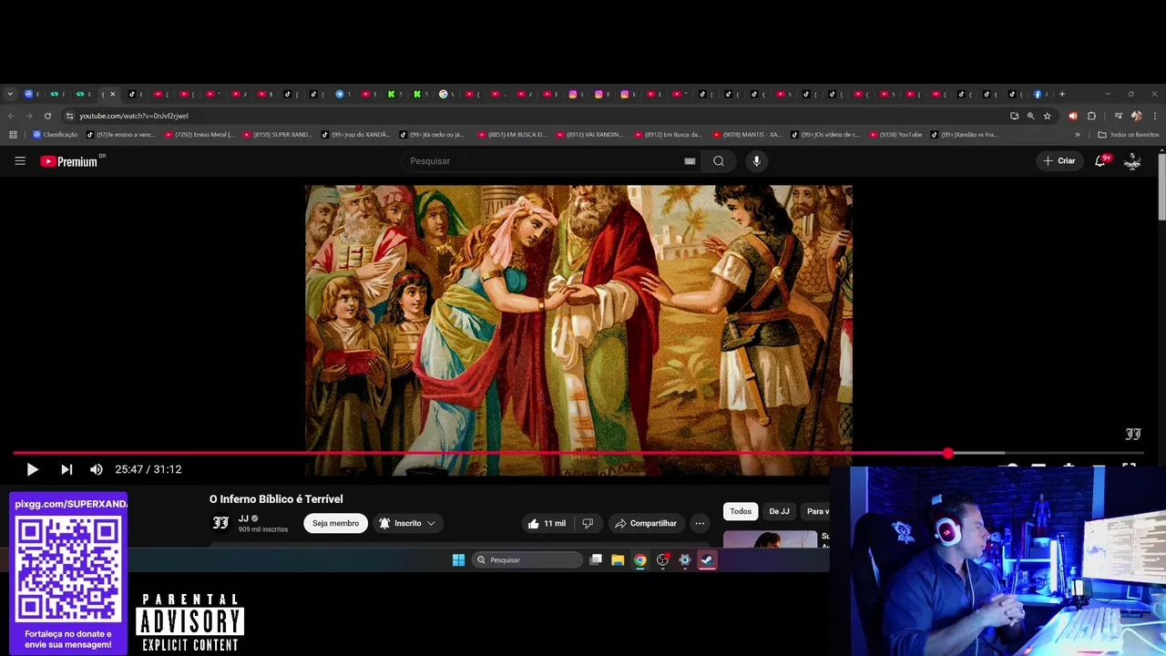Reload the current page

(47, 116)
